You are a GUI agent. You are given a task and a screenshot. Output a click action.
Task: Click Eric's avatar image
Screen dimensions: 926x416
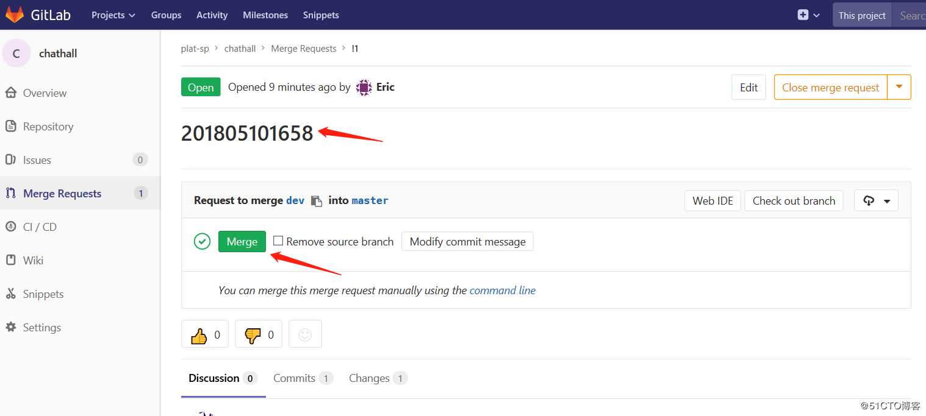click(364, 87)
